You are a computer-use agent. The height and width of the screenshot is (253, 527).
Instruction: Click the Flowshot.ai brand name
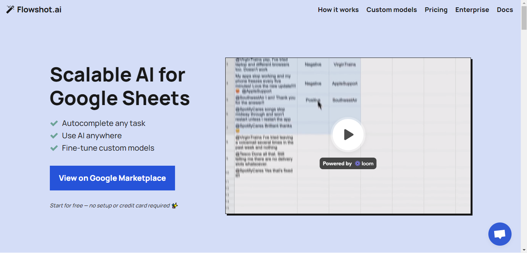[39, 10]
